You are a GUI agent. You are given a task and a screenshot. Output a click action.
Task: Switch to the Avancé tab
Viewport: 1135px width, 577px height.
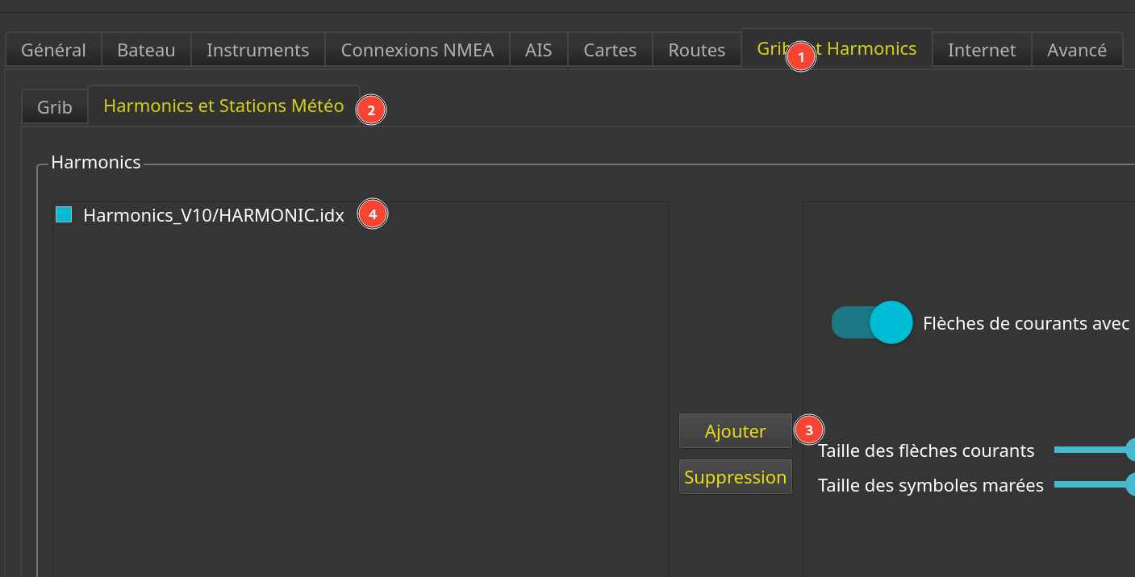coord(1076,50)
